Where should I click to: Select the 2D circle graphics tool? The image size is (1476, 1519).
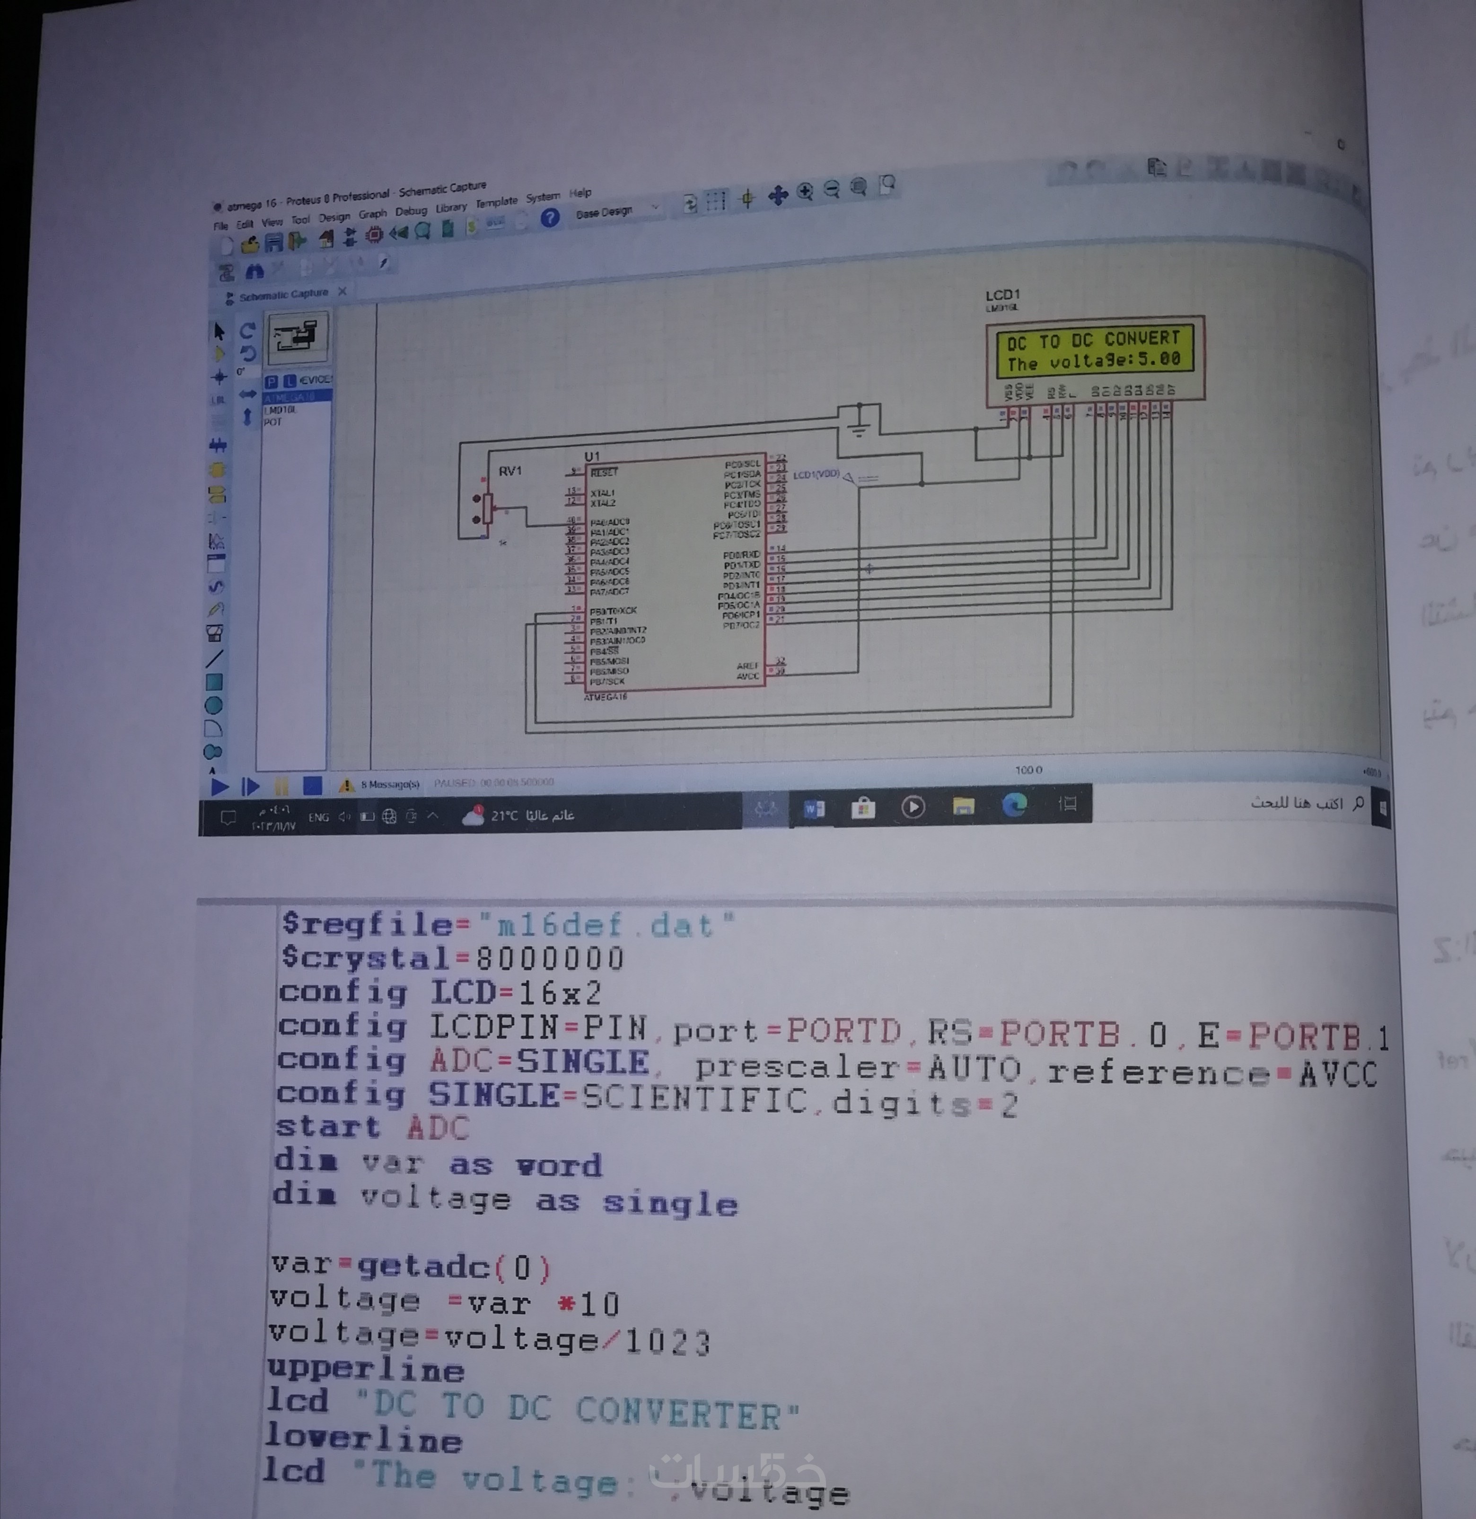pyautogui.click(x=214, y=705)
